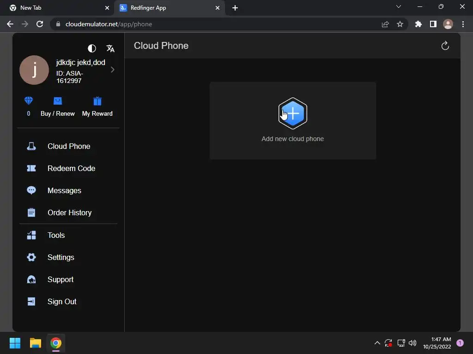Reload the page with browser refresh
473x354 pixels.
[x=40, y=24]
